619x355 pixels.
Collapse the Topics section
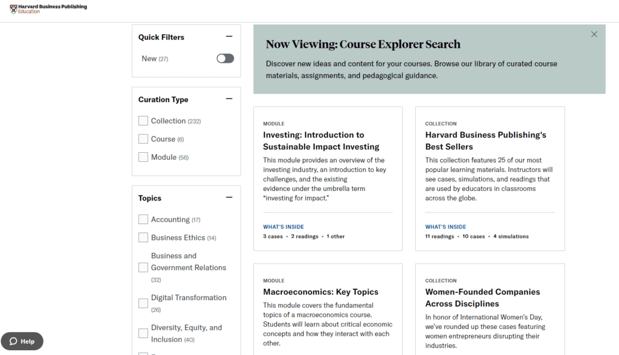pos(230,197)
